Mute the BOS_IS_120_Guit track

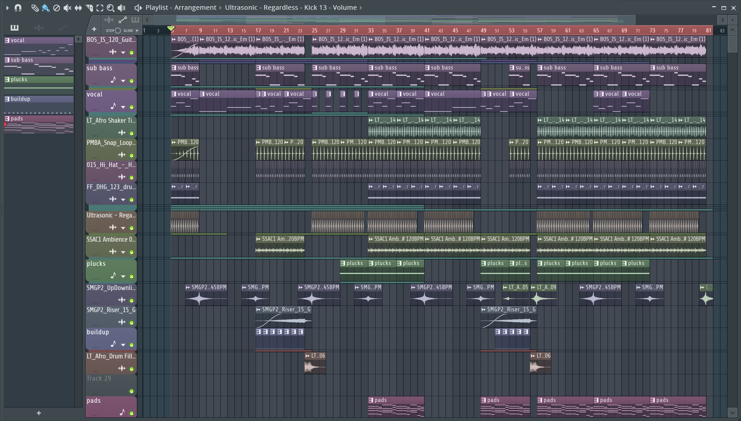coord(131,52)
